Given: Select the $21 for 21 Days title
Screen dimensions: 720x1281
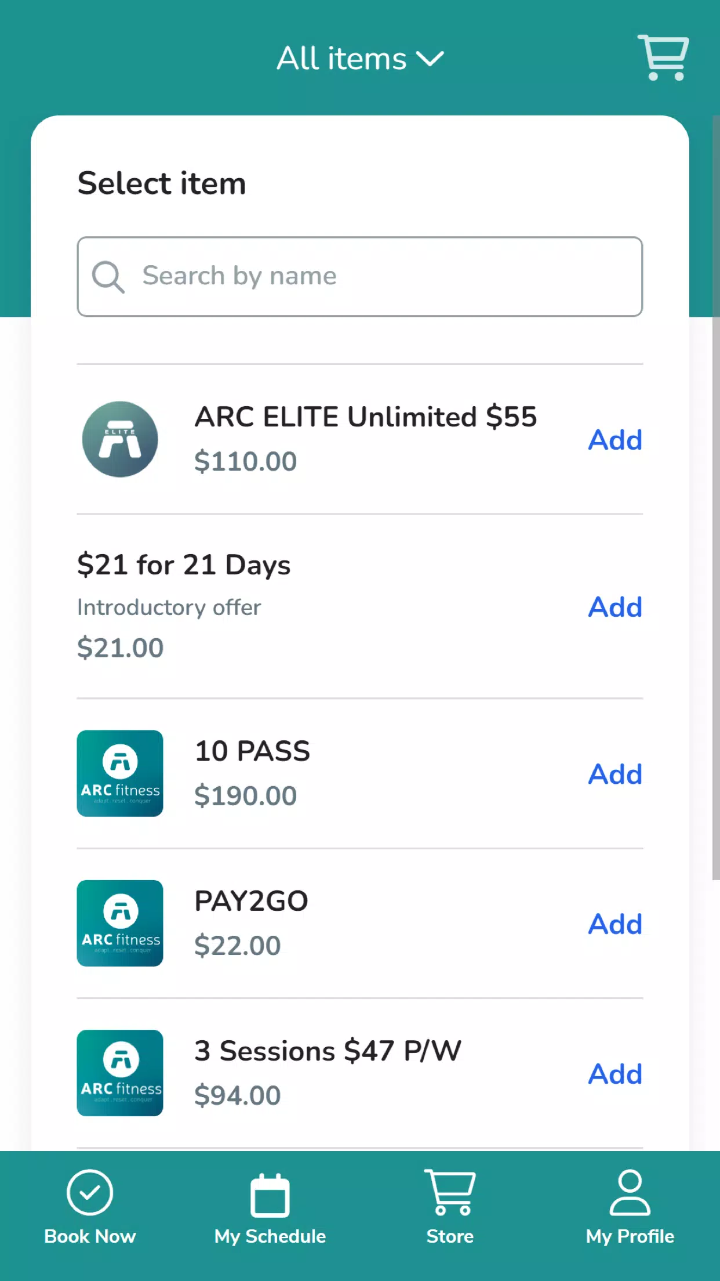Looking at the screenshot, I should pyautogui.click(x=184, y=564).
